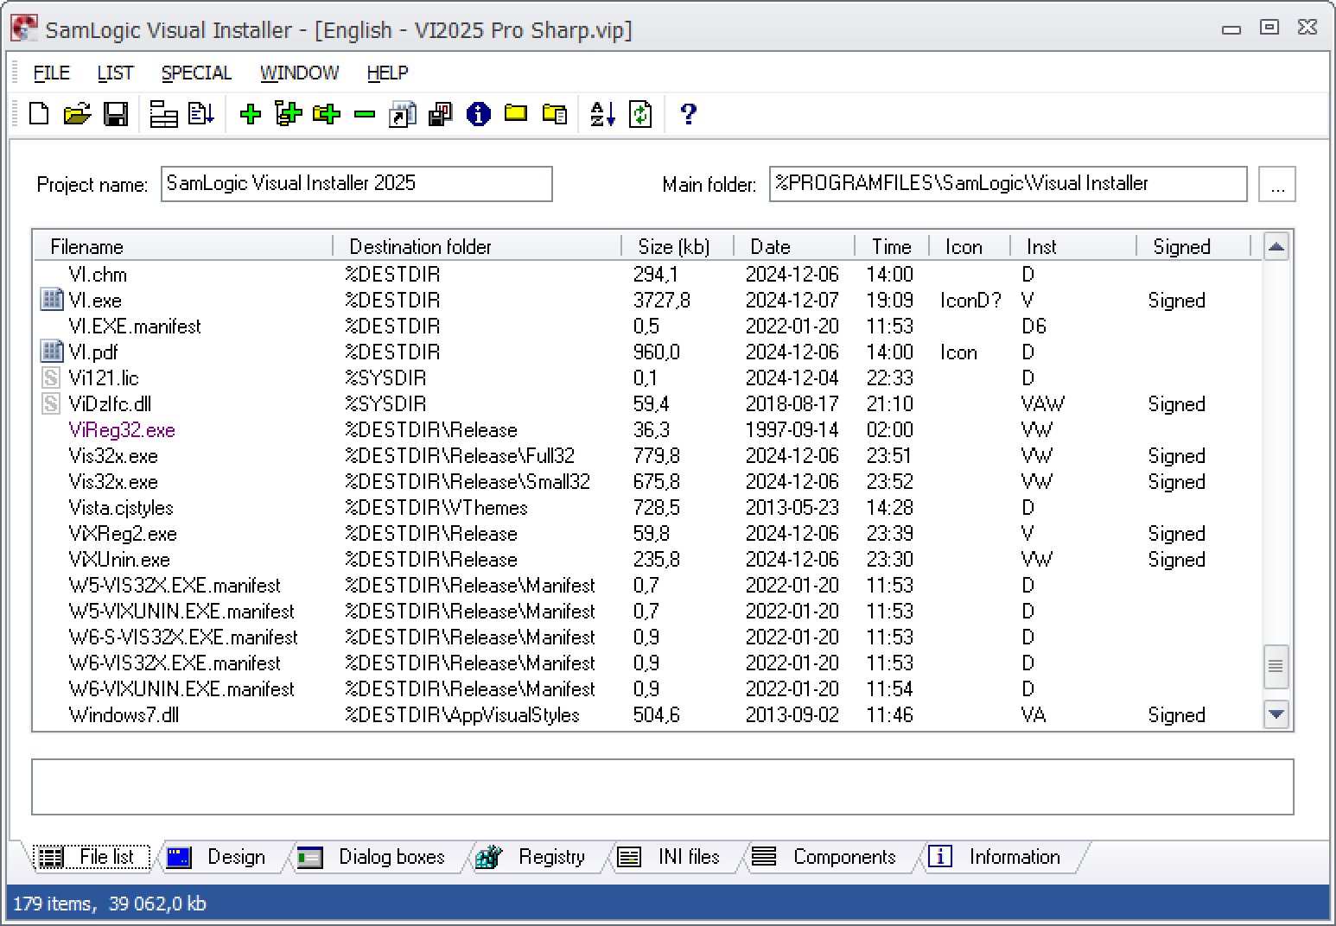
Task: Select the Windows7.dll file row
Action: click(648, 714)
